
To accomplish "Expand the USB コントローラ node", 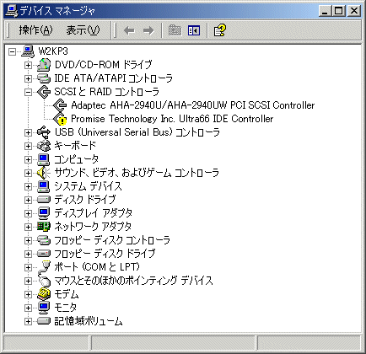I will point(28,132).
